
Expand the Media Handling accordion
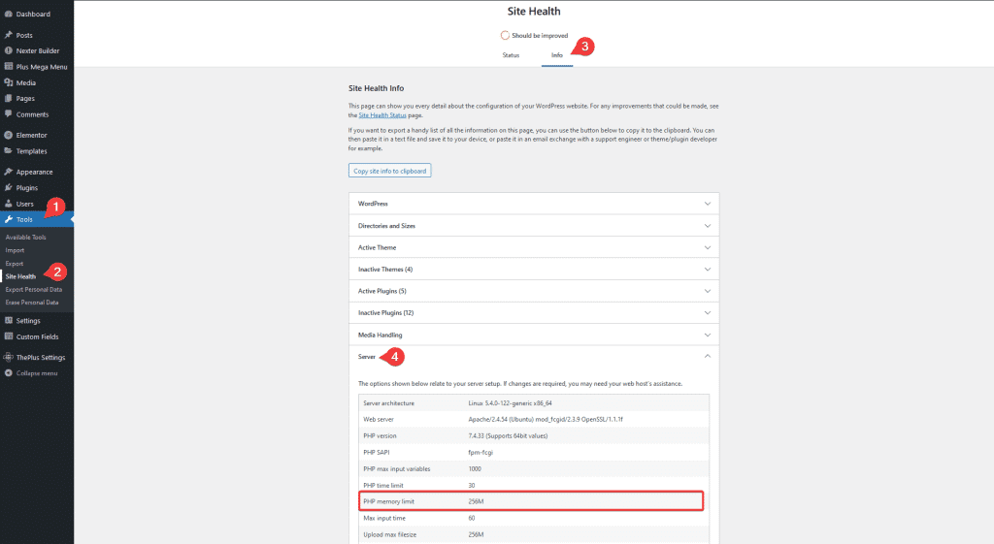pyautogui.click(x=708, y=335)
